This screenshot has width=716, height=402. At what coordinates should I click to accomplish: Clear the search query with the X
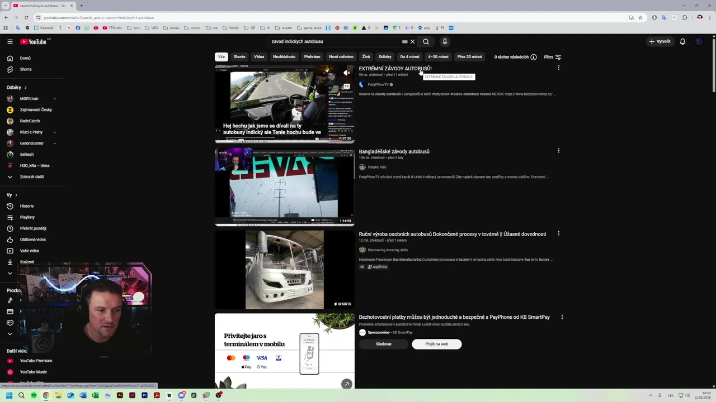tap(412, 41)
